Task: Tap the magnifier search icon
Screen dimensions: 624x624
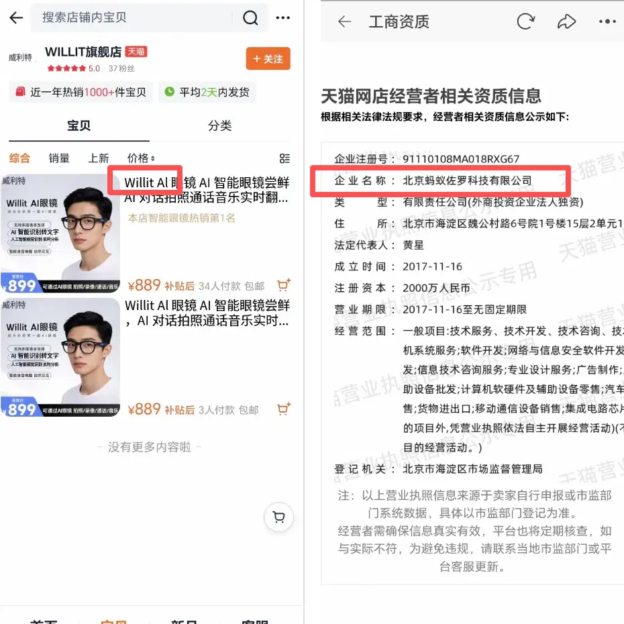Action: click(250, 17)
